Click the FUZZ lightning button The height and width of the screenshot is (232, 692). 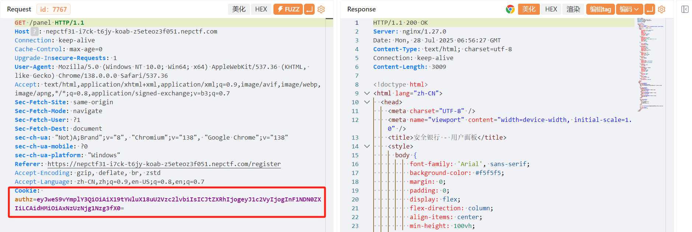click(288, 9)
